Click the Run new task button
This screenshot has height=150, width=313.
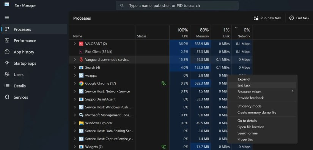(267, 18)
